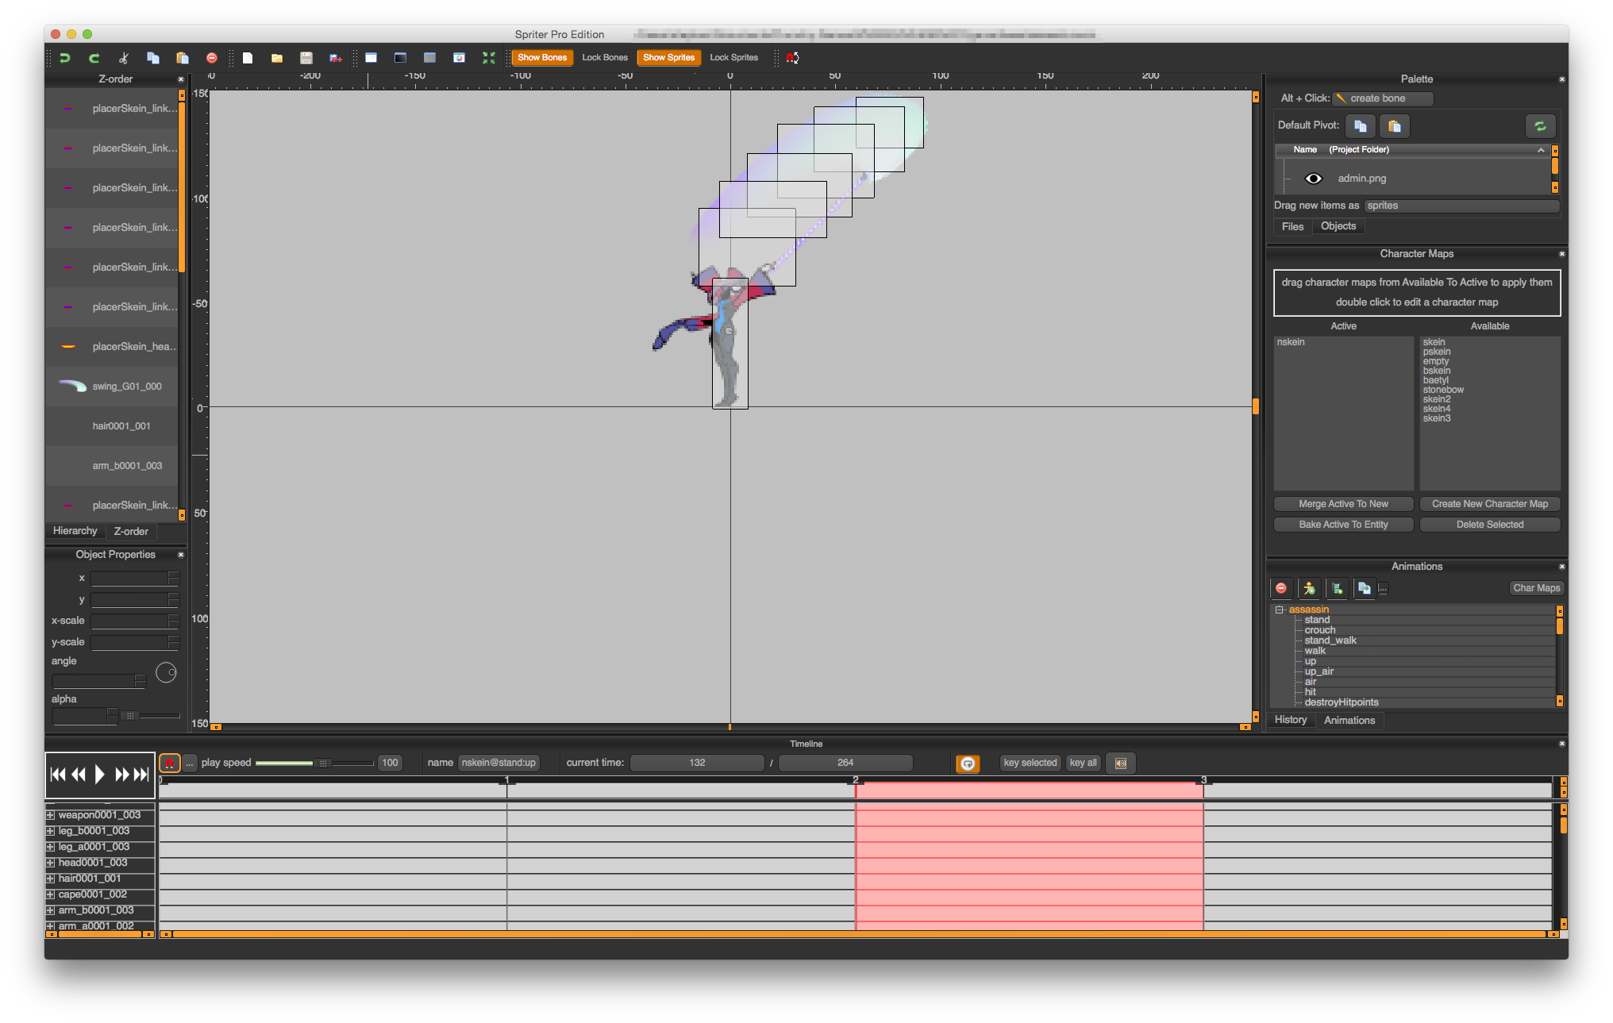This screenshot has height=1023, width=1613.
Task: Switch to the Hierarchy tab
Action: click(x=75, y=531)
